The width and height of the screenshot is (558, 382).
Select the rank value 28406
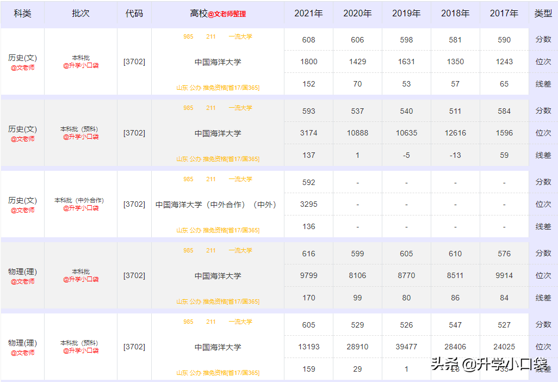(455, 347)
